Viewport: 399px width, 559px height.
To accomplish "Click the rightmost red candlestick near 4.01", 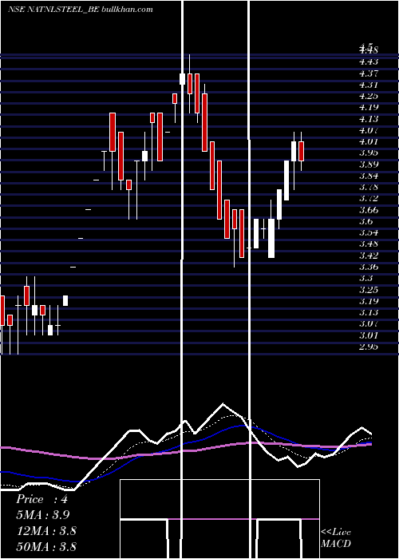I will coord(302,151).
